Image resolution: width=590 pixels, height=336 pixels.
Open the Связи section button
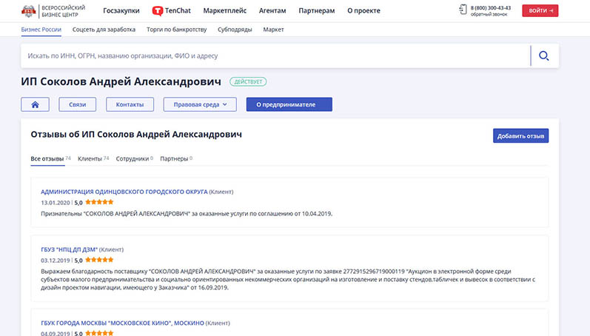pyautogui.click(x=77, y=104)
